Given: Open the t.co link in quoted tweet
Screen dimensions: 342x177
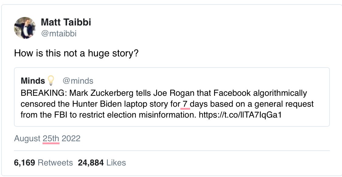Looking at the screenshot, I should coord(240,115).
